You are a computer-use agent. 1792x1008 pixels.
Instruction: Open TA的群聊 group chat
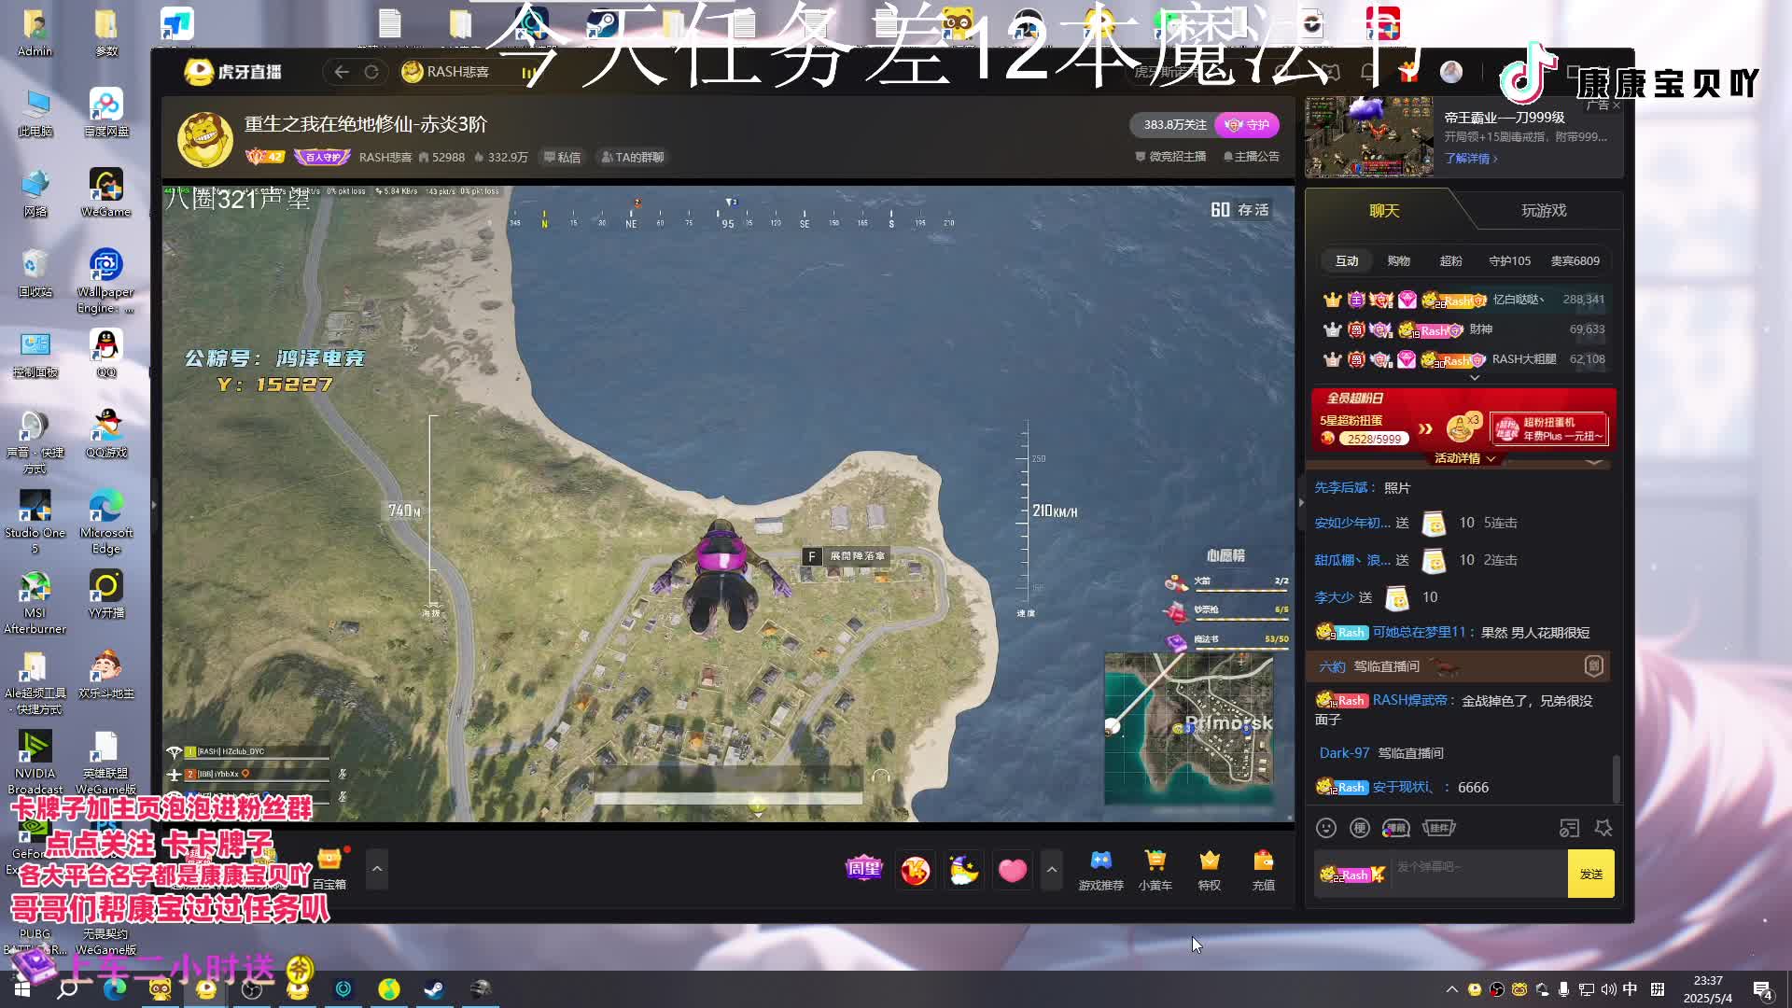(633, 157)
